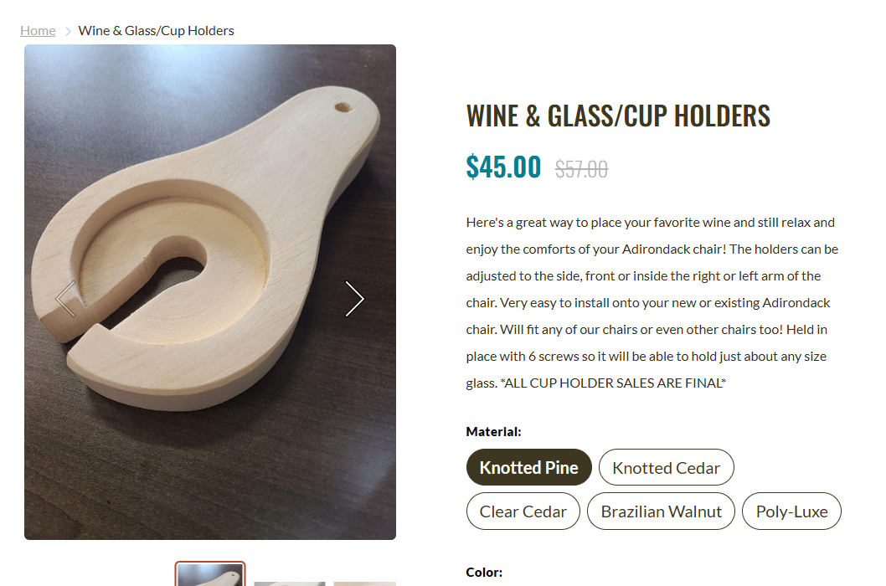The height and width of the screenshot is (586, 886).
Task: Select the Knotted Pine material
Action: click(x=528, y=467)
